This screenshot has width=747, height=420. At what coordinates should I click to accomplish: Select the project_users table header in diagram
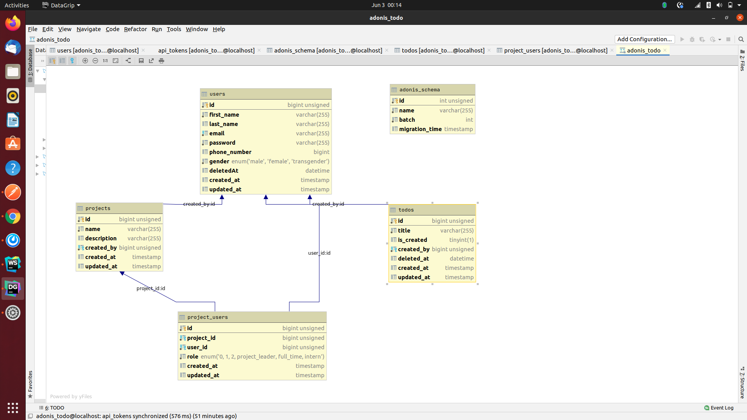click(x=252, y=317)
